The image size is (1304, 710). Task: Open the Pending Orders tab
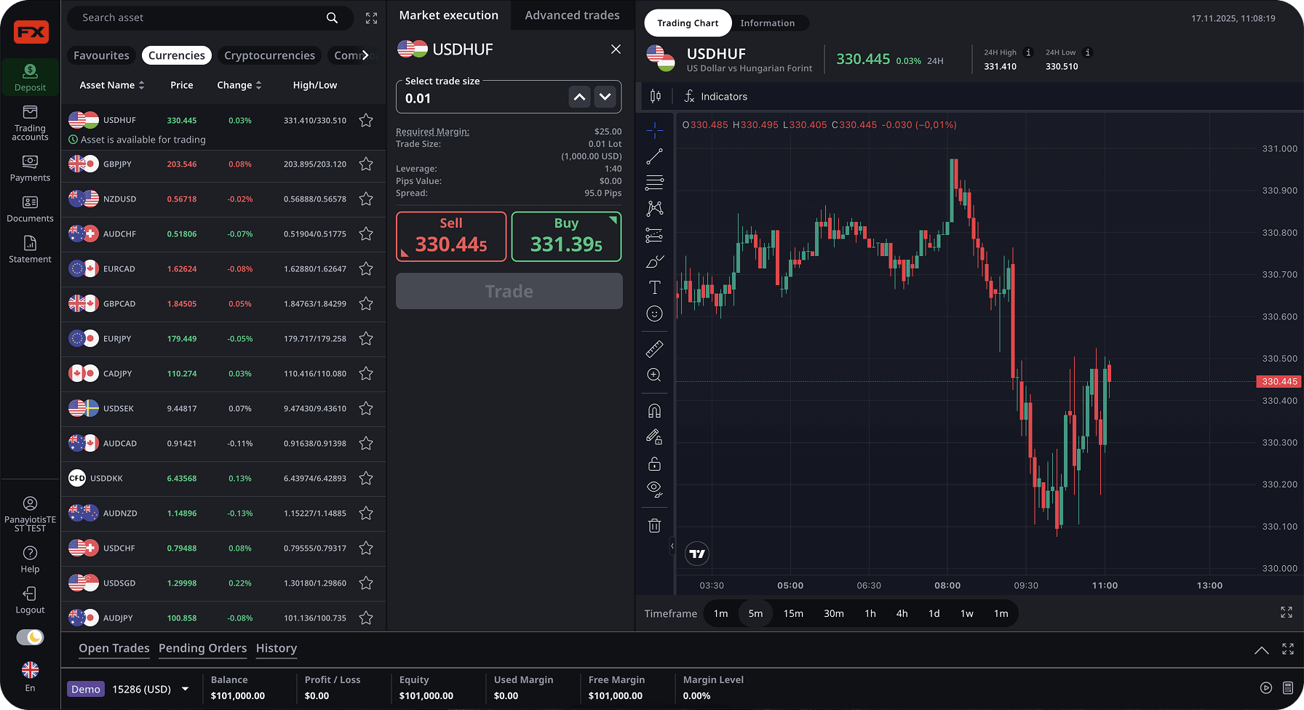click(x=202, y=648)
